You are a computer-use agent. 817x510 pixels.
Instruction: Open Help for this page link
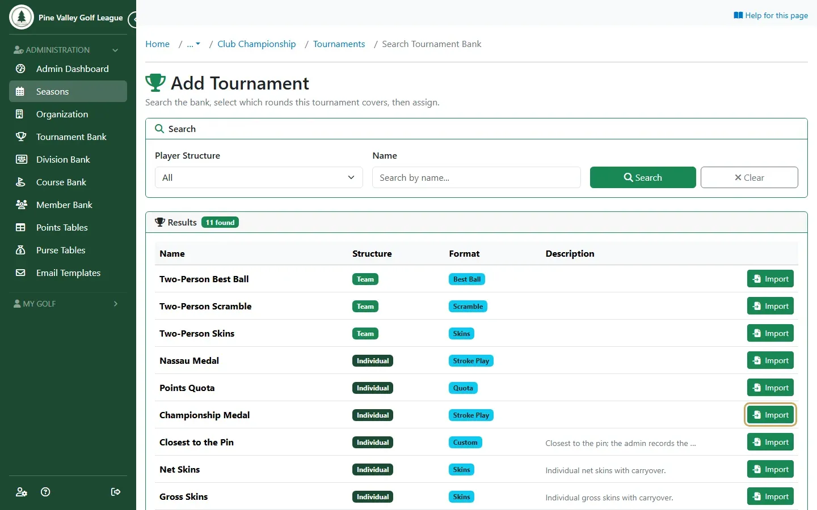pos(770,15)
